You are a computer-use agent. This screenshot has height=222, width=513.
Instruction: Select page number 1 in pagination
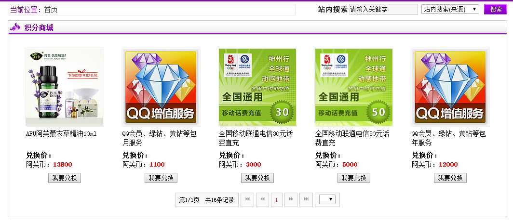click(277, 199)
